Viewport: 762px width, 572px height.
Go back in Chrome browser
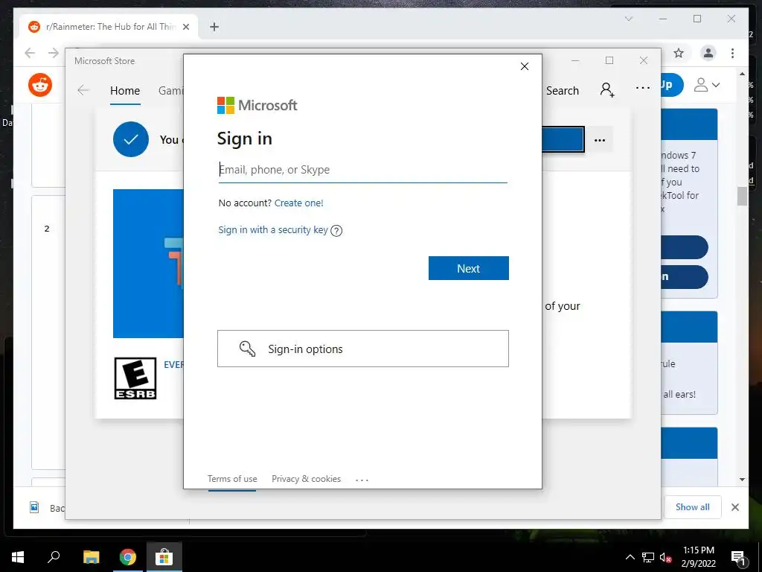tap(30, 53)
